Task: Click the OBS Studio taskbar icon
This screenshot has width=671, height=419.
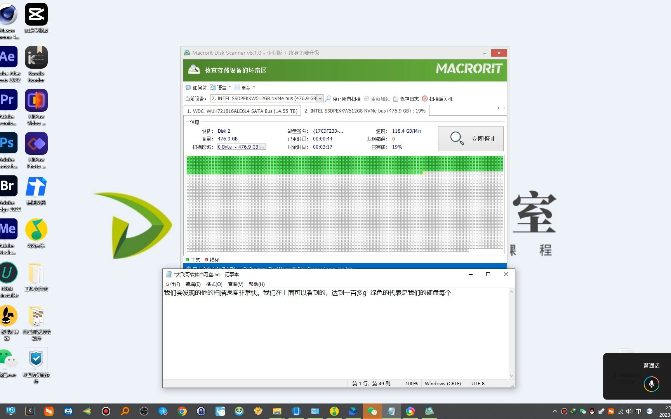Action: [144, 411]
